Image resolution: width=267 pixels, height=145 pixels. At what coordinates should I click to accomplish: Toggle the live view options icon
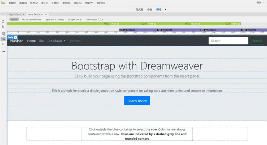pos(3,34)
